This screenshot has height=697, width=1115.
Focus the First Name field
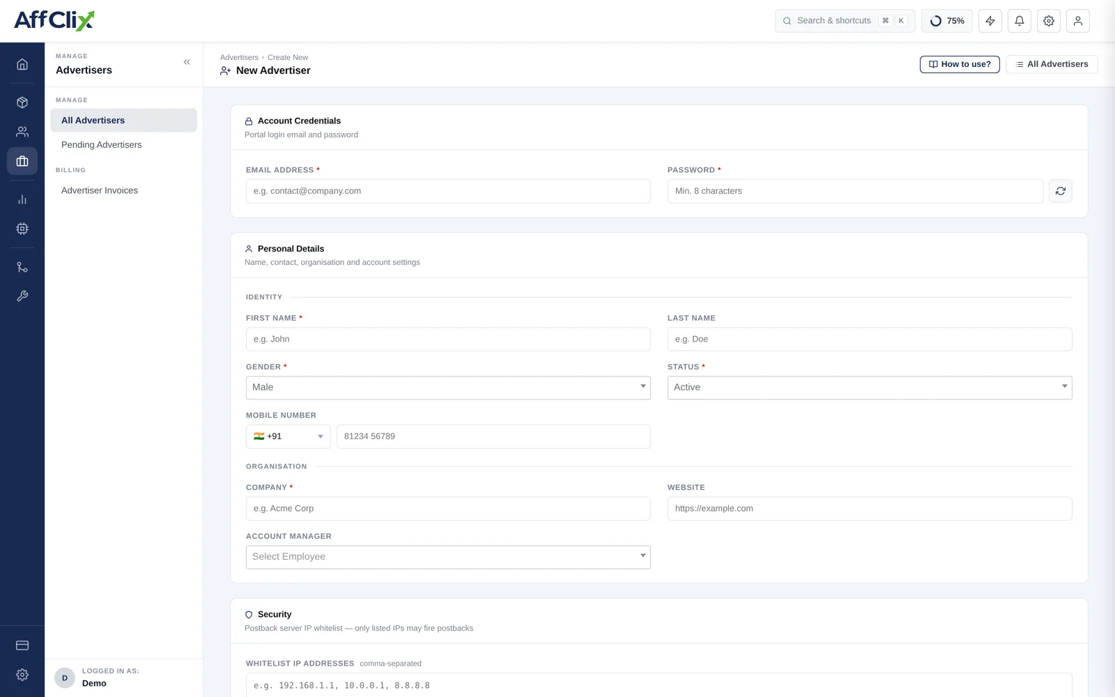[448, 339]
